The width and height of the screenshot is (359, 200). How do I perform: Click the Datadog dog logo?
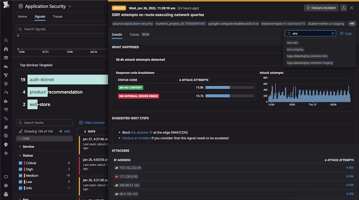[x=6, y=5]
